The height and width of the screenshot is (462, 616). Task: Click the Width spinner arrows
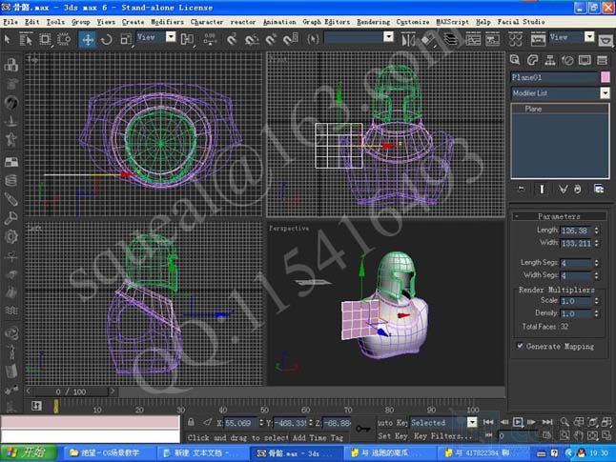(x=596, y=243)
